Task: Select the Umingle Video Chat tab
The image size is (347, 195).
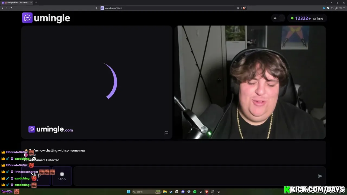Action: [17, 3]
